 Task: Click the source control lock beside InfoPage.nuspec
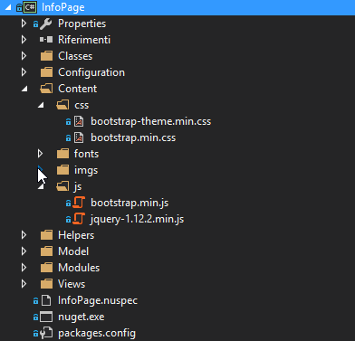coord(36,301)
